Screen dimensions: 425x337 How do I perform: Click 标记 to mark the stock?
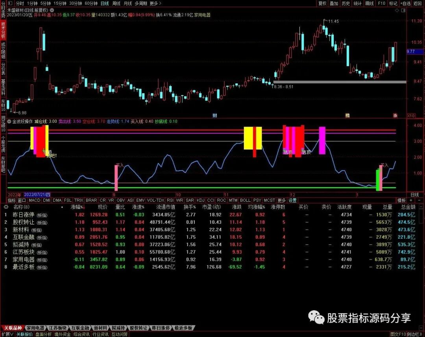coord(393,3)
